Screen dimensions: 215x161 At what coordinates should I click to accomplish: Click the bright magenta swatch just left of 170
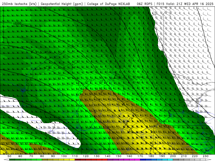138,160
